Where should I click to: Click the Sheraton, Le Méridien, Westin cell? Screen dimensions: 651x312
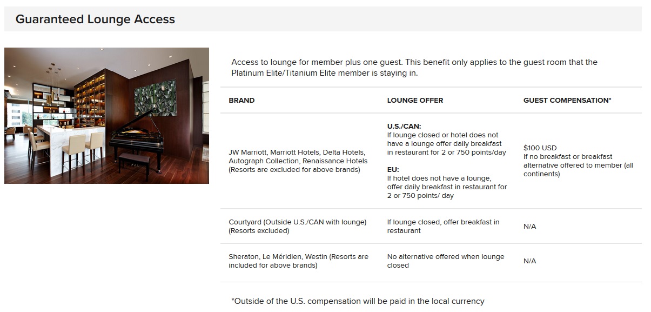tap(298, 261)
